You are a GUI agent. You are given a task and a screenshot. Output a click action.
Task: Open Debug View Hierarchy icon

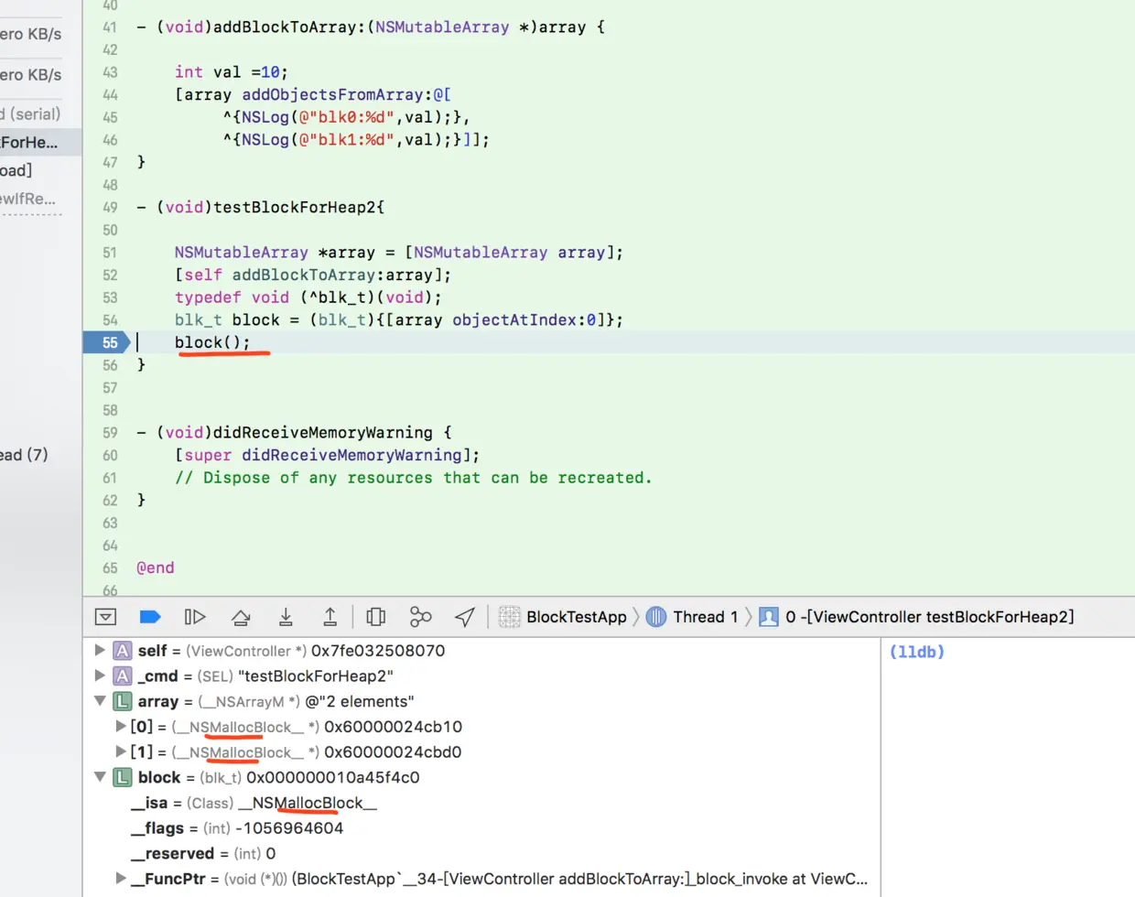tap(375, 617)
